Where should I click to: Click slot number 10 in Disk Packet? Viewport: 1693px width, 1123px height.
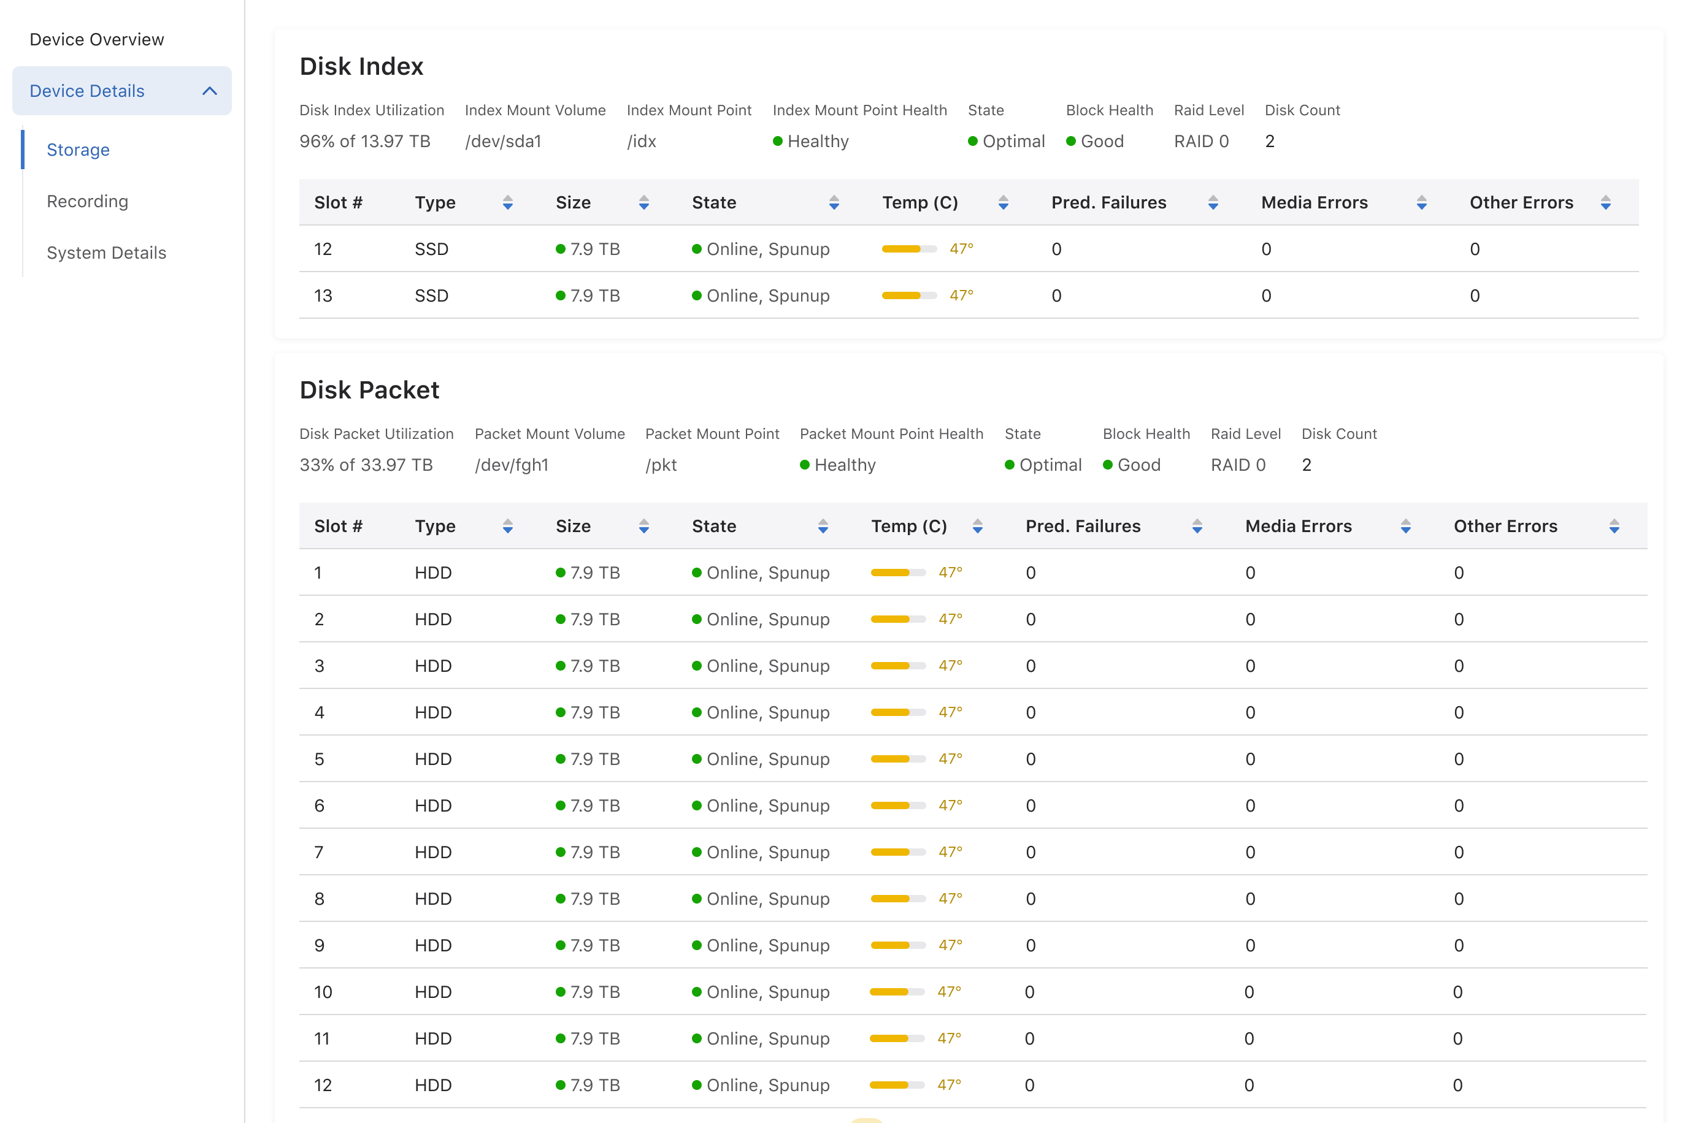click(323, 992)
